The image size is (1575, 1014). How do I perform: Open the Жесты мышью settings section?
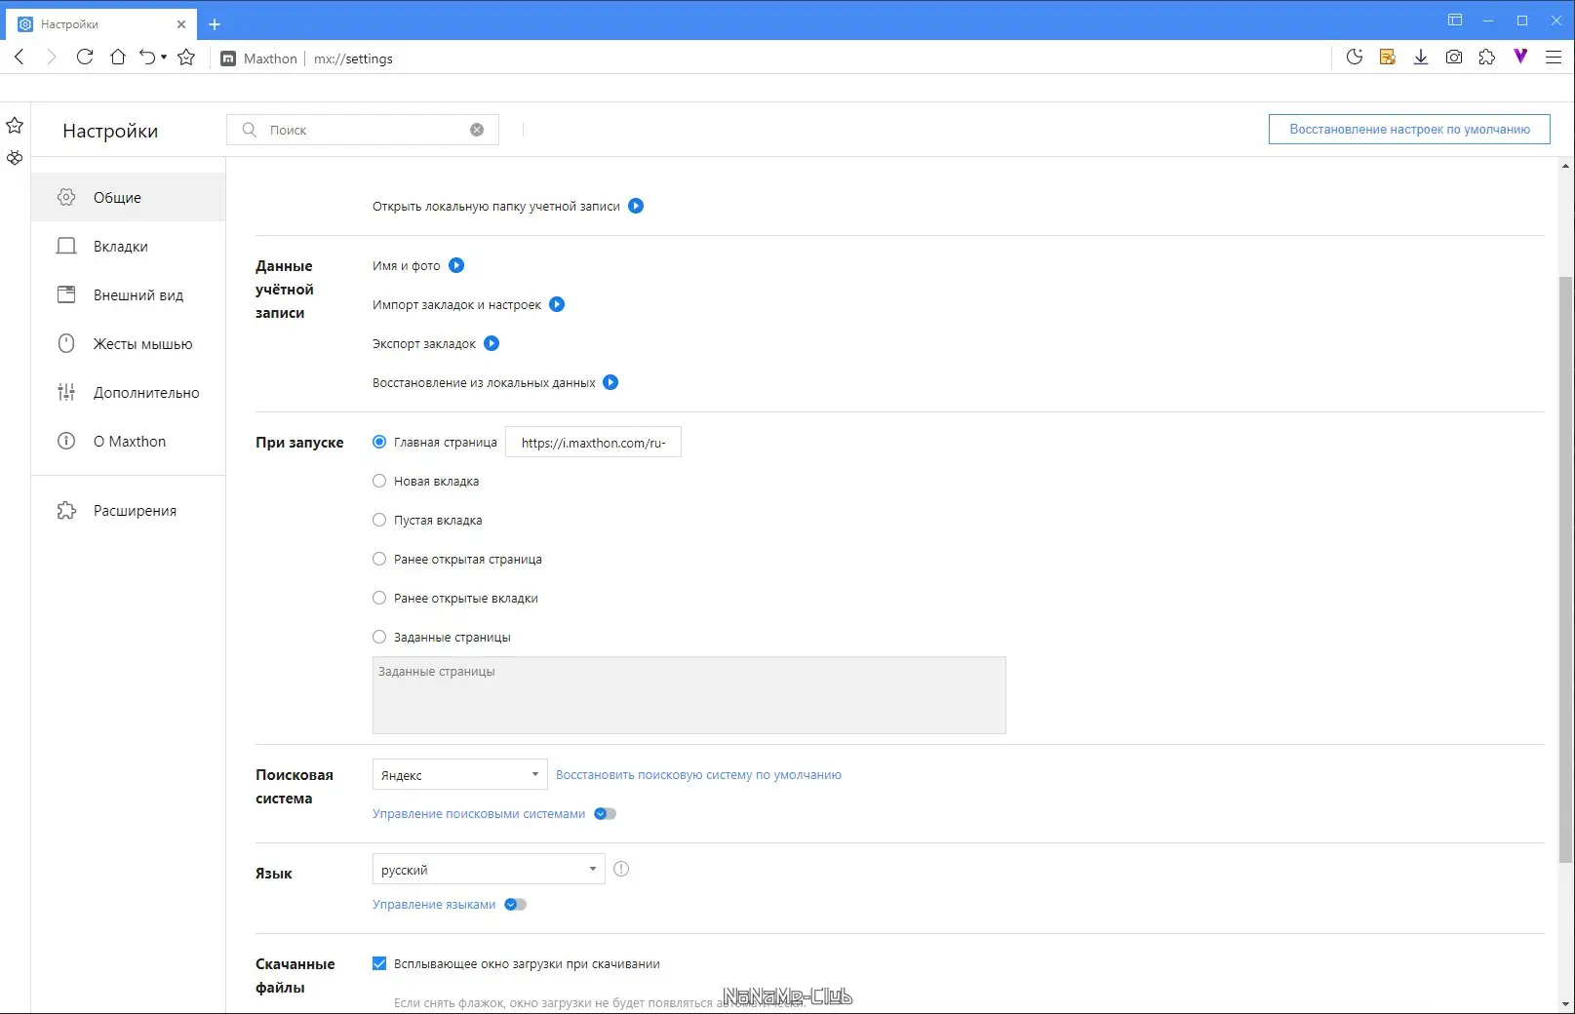click(x=128, y=343)
